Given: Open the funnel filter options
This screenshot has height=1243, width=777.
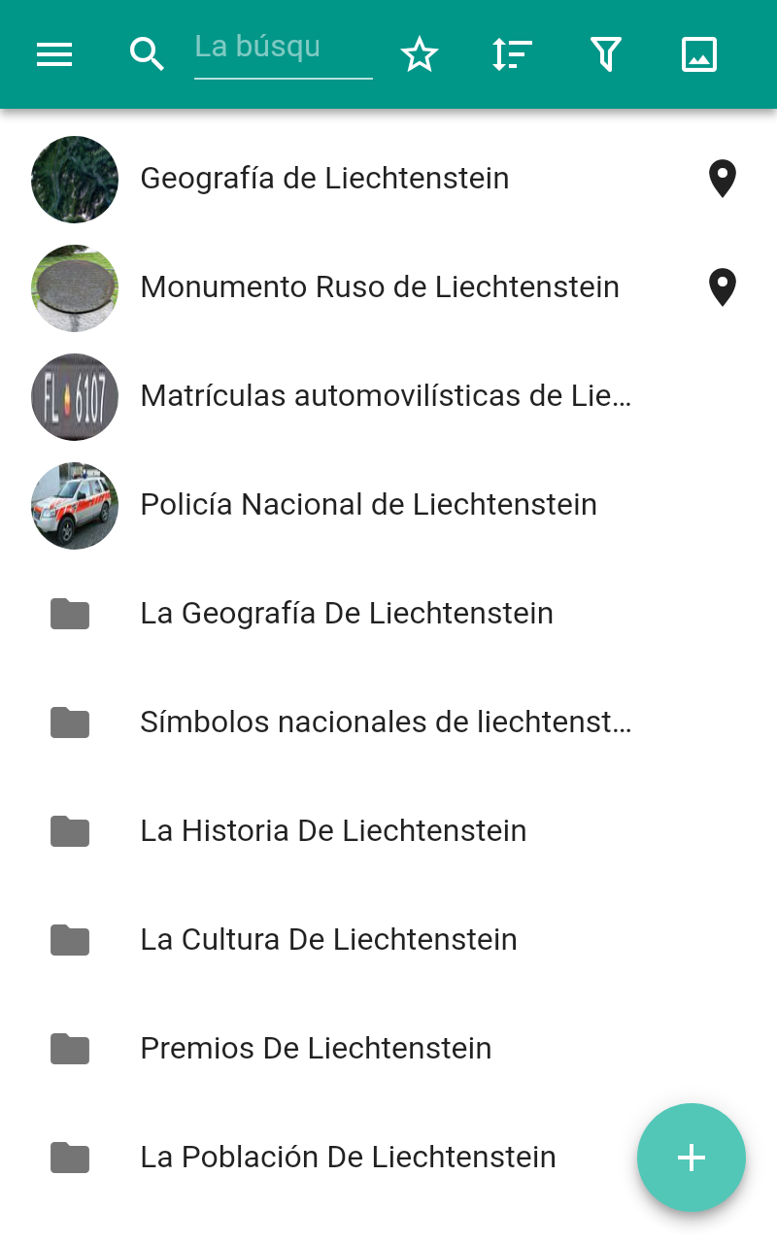Looking at the screenshot, I should point(605,54).
